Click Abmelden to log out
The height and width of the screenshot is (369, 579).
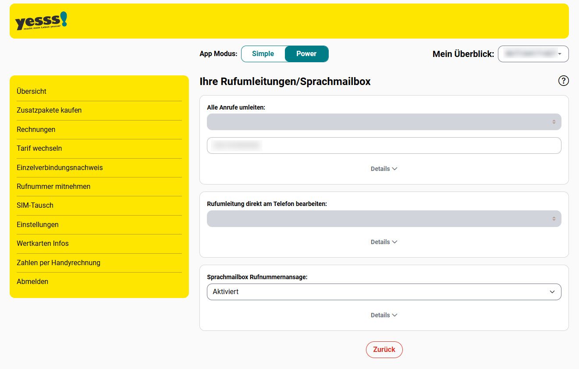[x=32, y=282]
